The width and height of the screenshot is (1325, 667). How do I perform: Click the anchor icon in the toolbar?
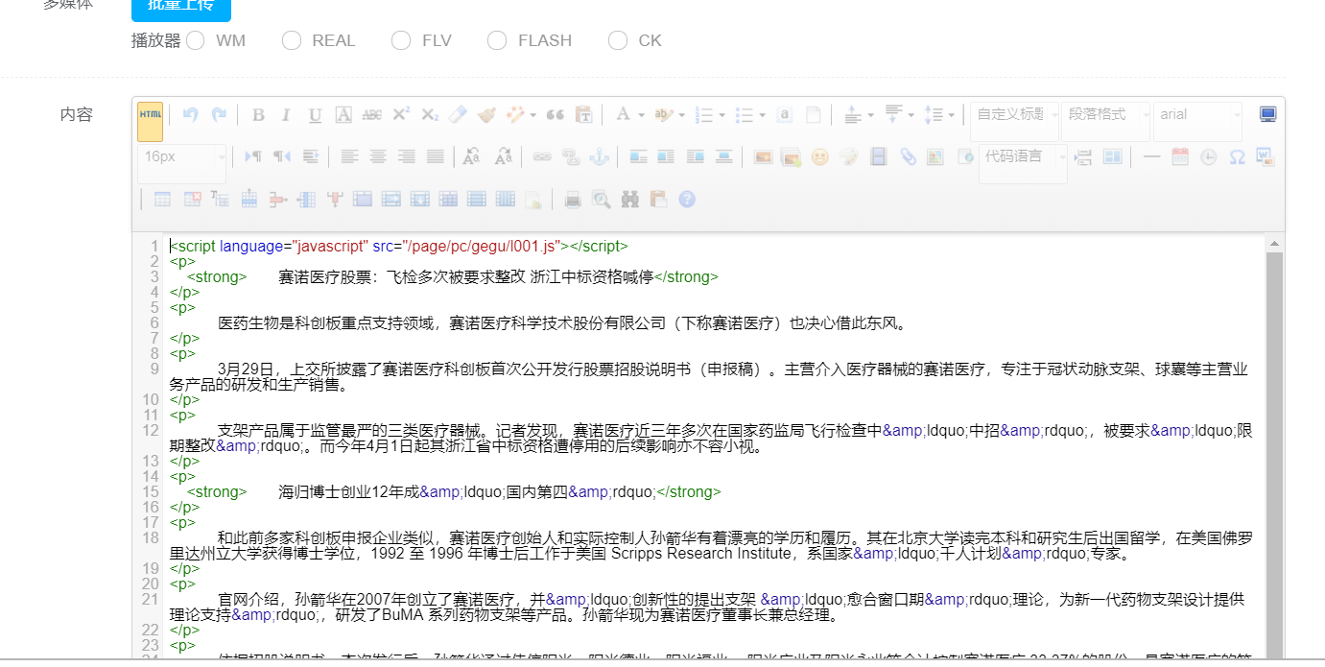coord(598,156)
